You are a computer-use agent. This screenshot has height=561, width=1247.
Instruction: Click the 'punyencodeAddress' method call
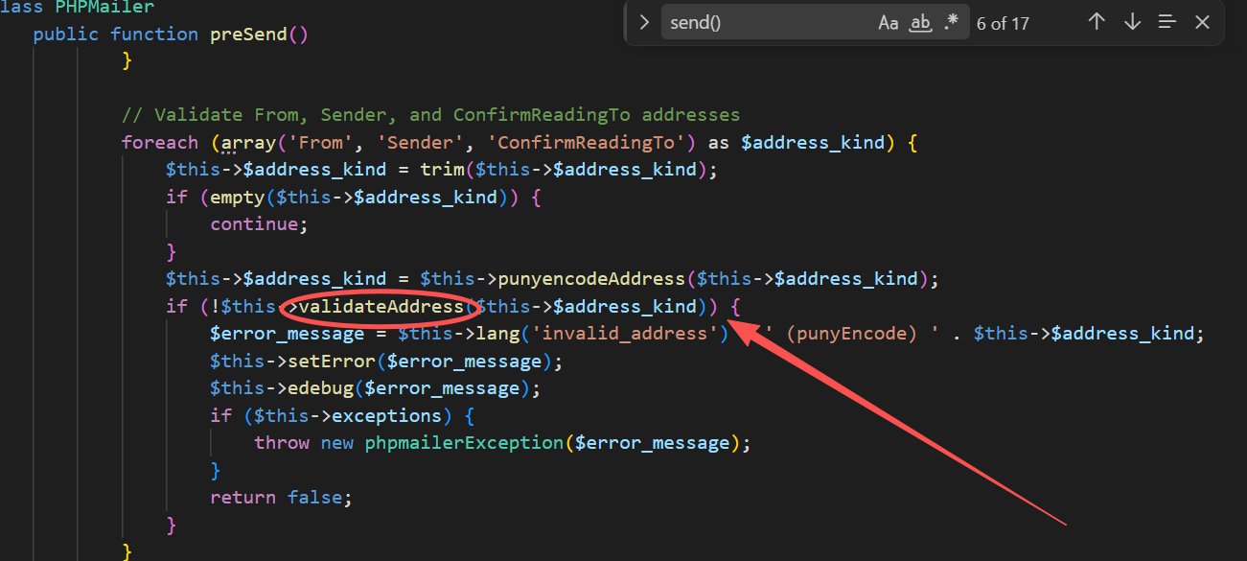click(591, 279)
